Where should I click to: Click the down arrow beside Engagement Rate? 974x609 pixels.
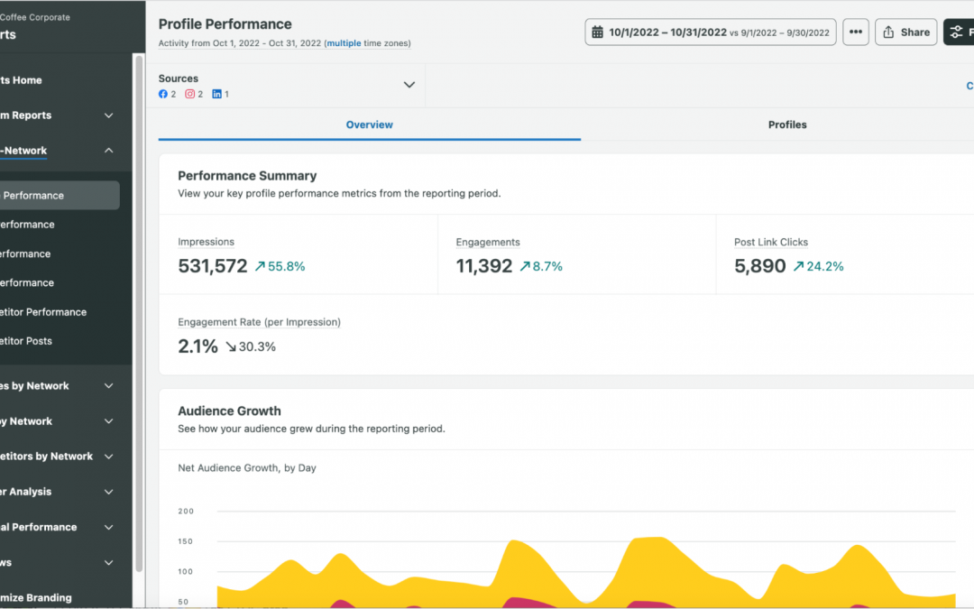click(x=230, y=346)
